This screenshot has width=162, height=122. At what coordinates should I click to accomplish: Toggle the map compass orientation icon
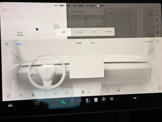(x=157, y=11)
